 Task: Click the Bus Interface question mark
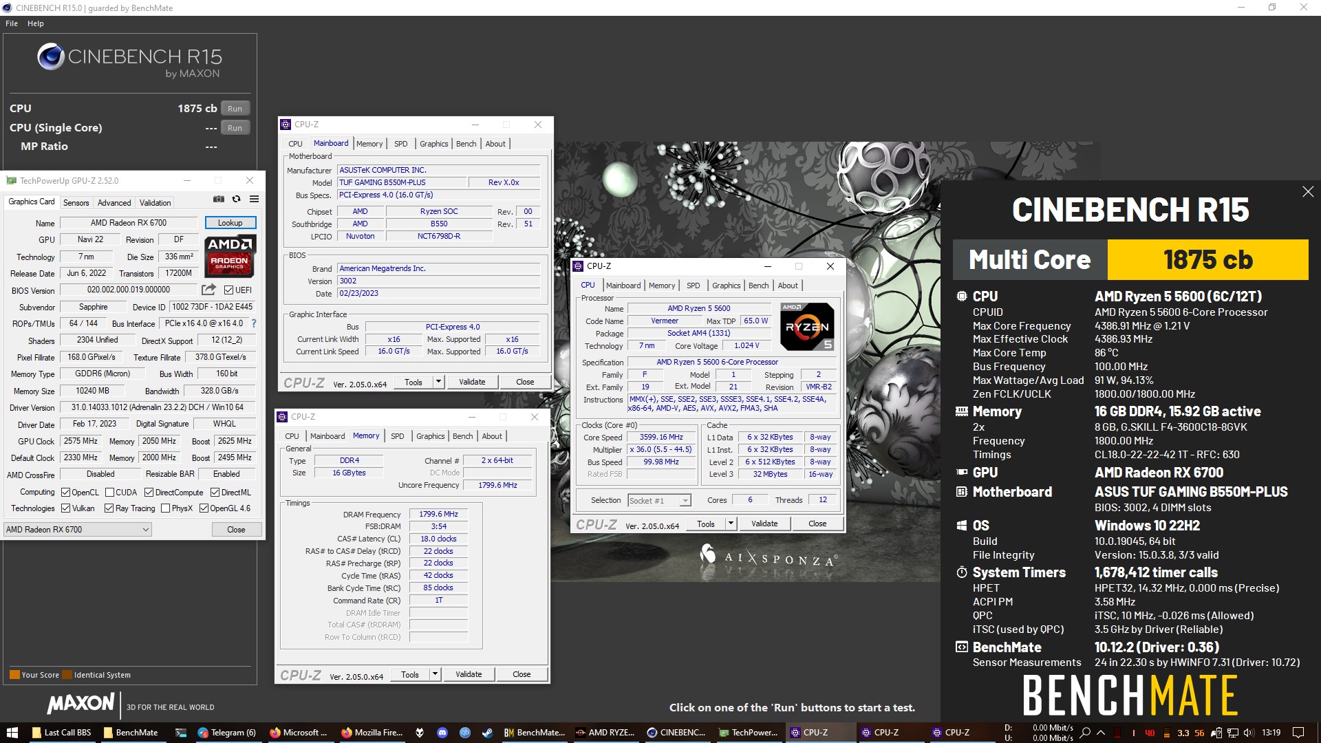[x=254, y=323]
